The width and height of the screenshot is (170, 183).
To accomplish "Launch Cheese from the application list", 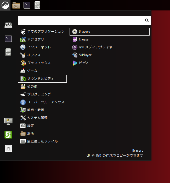I will tap(110, 39).
